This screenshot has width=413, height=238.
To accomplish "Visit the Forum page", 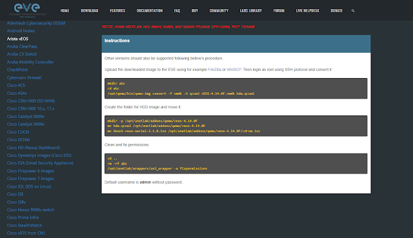I will point(279,11).
